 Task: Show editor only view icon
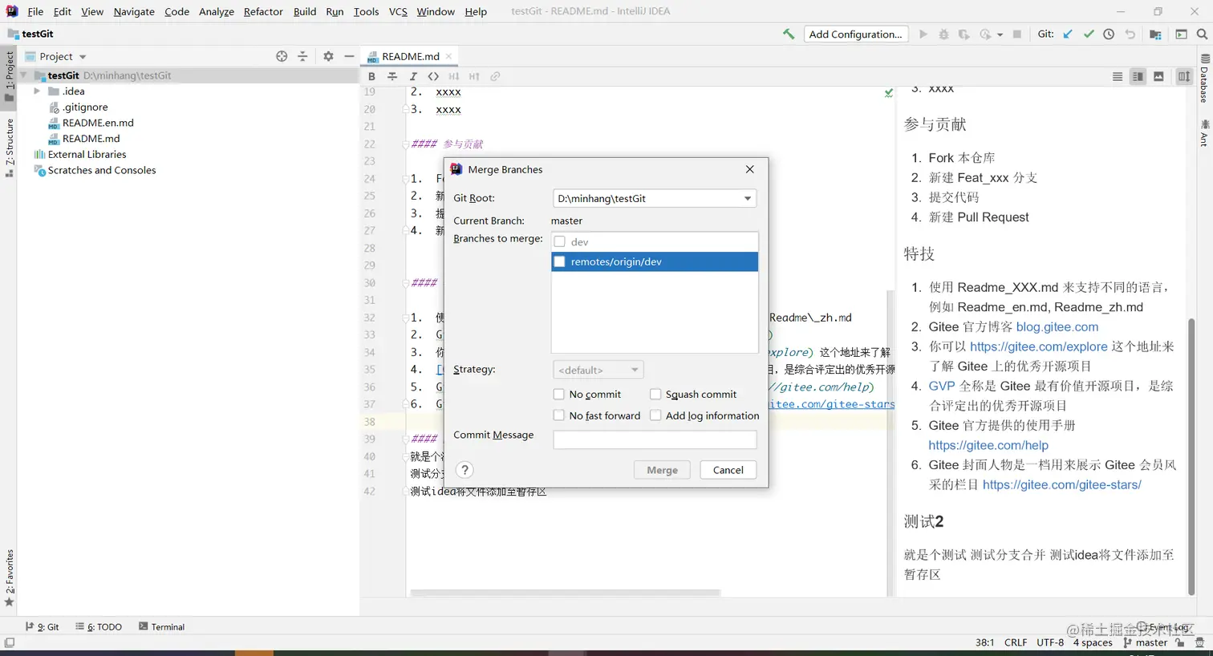click(1118, 76)
